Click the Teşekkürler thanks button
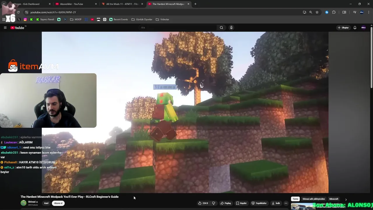This screenshot has width=373, height=210. coord(259,203)
